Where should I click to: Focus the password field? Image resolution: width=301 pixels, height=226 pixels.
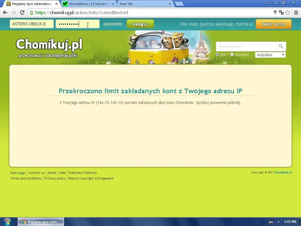[78, 24]
